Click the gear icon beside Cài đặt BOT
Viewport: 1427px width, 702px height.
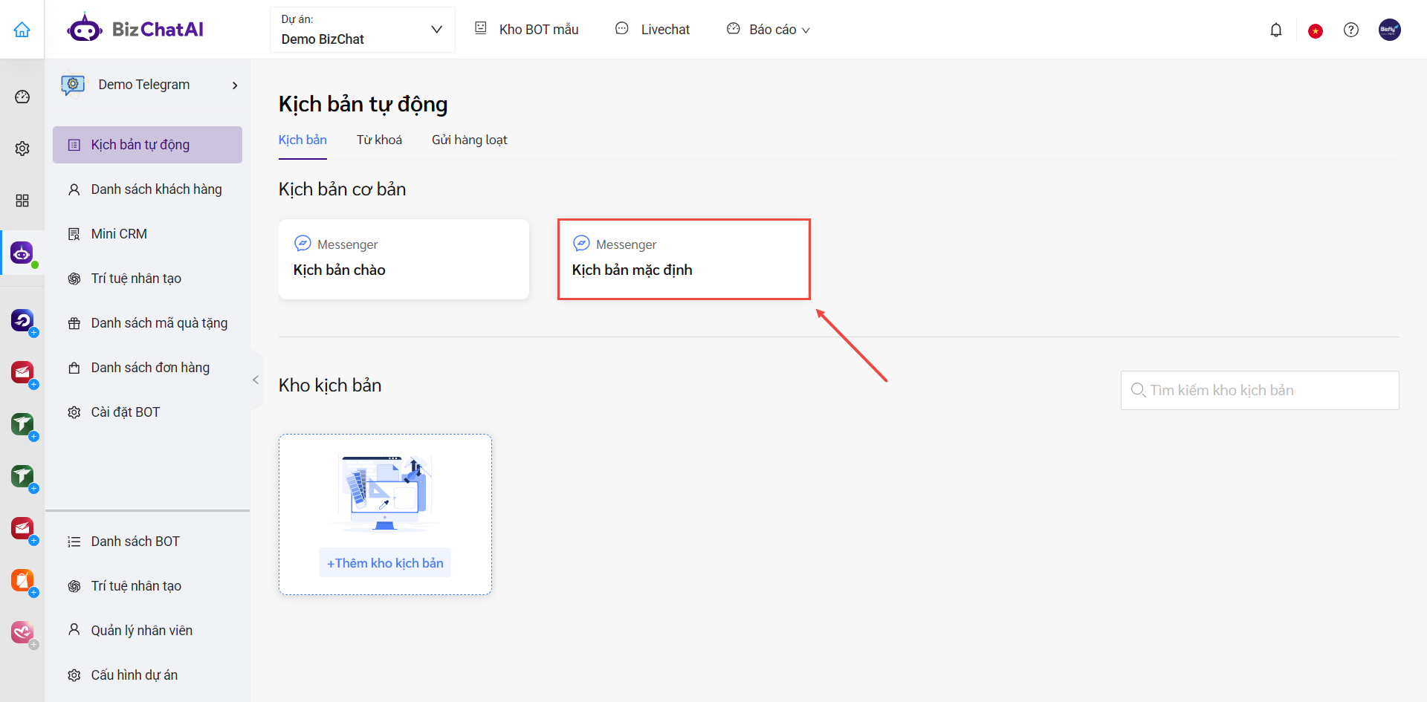[74, 412]
